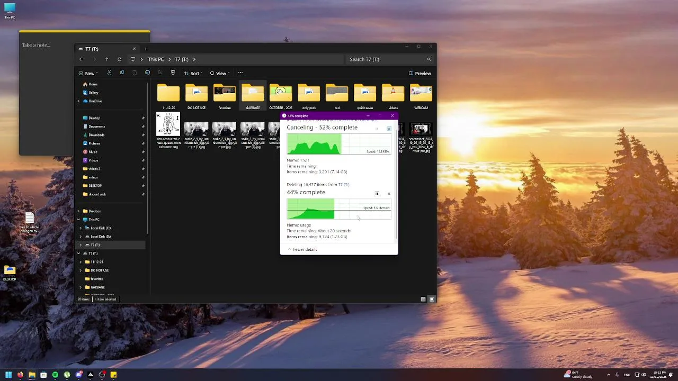Type in Search T7 (T:) field
Viewport: 678px width, 381px height.
coord(390,59)
